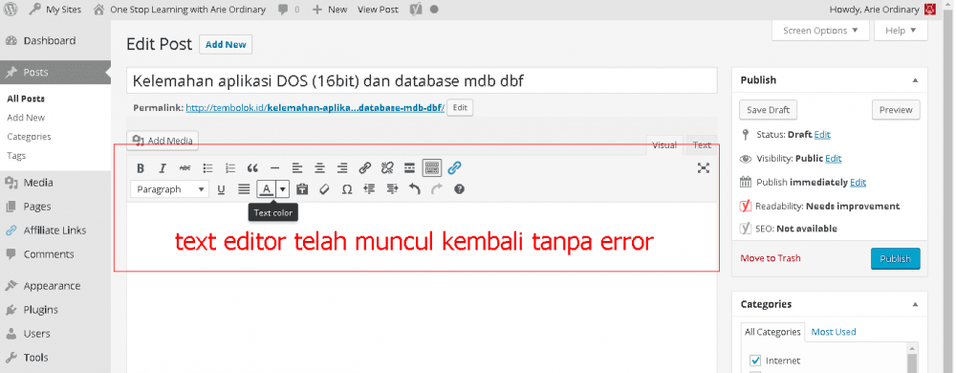The image size is (956, 373).
Task: Open Dashboard in sidebar
Action: (50, 41)
